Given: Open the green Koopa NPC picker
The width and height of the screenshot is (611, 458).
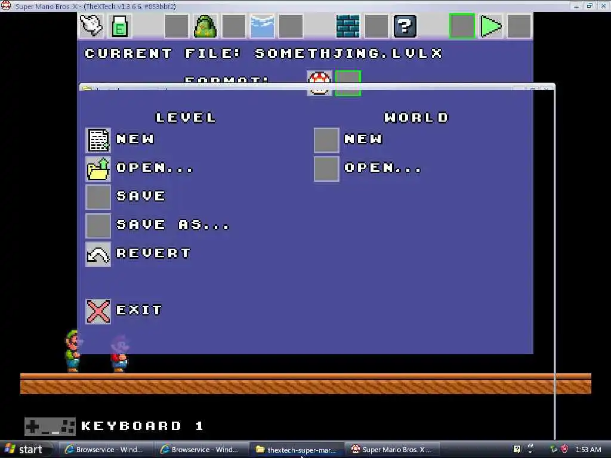Looking at the screenshot, I should tap(205, 26).
